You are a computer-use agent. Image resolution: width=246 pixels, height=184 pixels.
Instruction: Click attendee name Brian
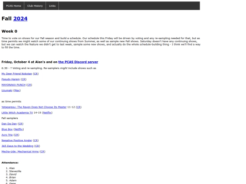coord(12,178)
